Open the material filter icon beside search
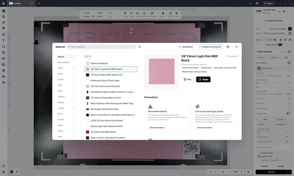Image resolution: width=294 pixels, height=176 pixels. [139, 47]
